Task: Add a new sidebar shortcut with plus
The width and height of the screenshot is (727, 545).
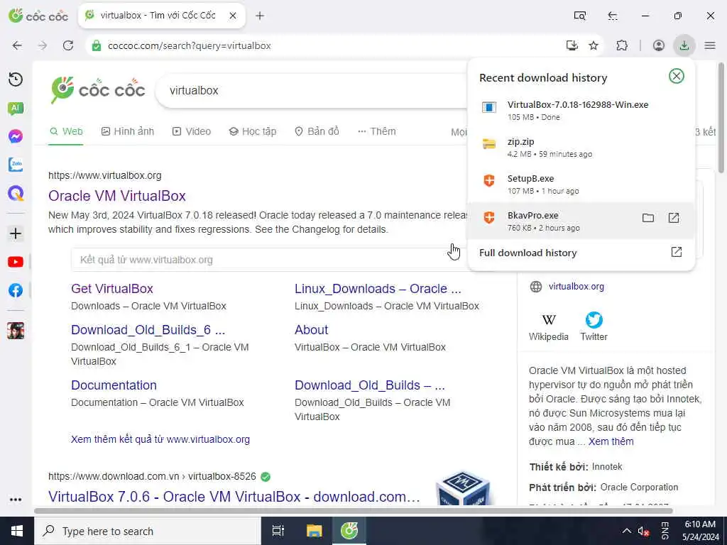Action: [16, 233]
